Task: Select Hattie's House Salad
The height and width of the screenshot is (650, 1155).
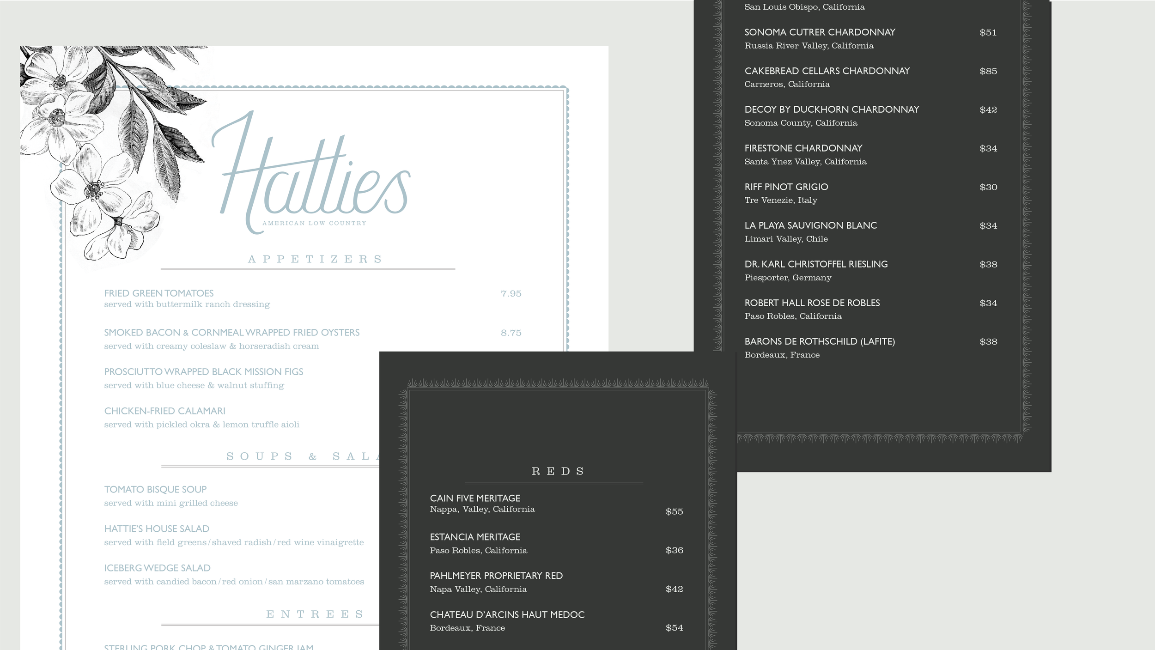Action: [157, 529]
